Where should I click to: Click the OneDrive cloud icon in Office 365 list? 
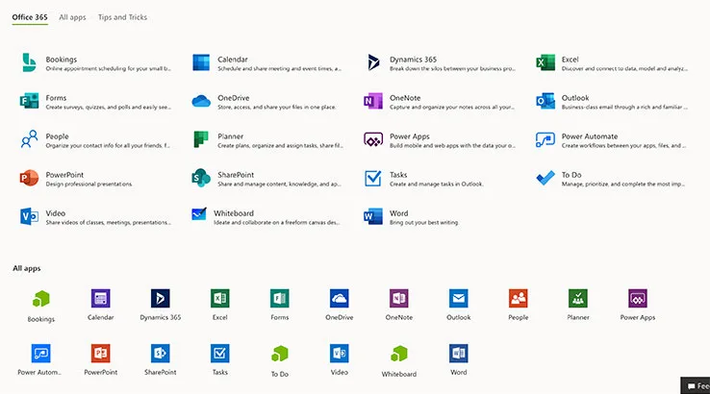[201, 101]
